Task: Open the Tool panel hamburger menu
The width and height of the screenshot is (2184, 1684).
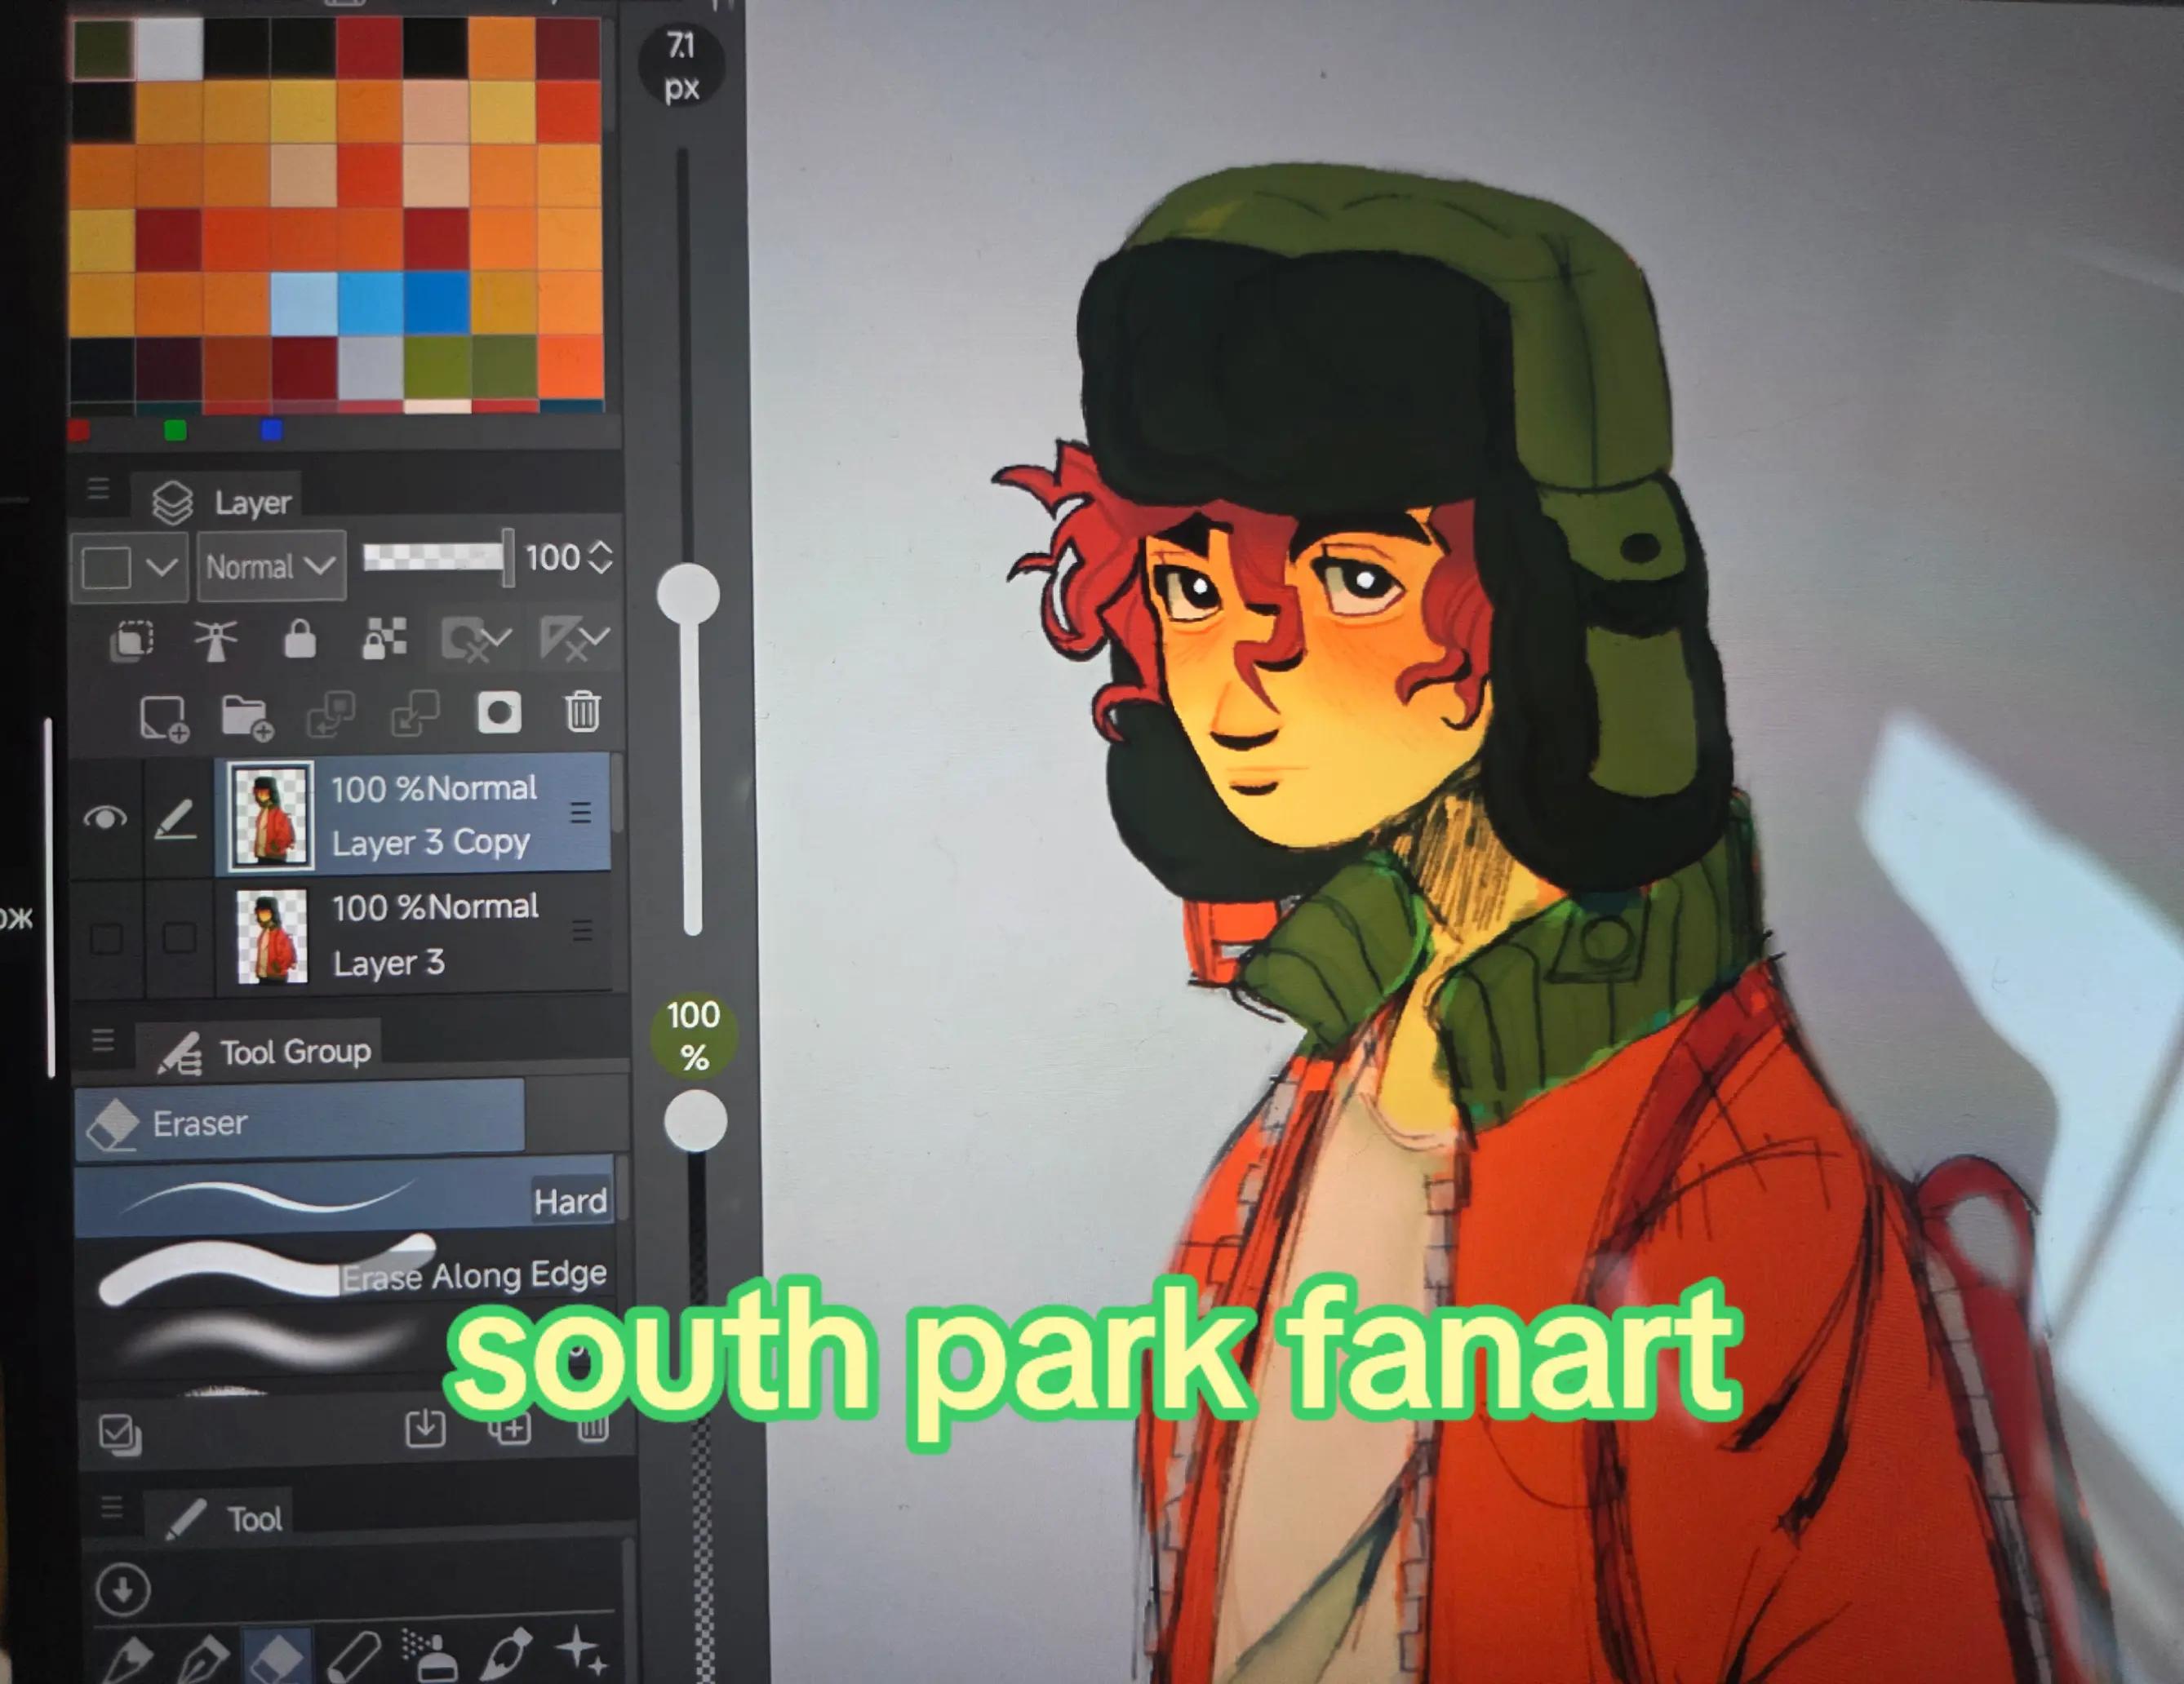Action: [112, 1507]
